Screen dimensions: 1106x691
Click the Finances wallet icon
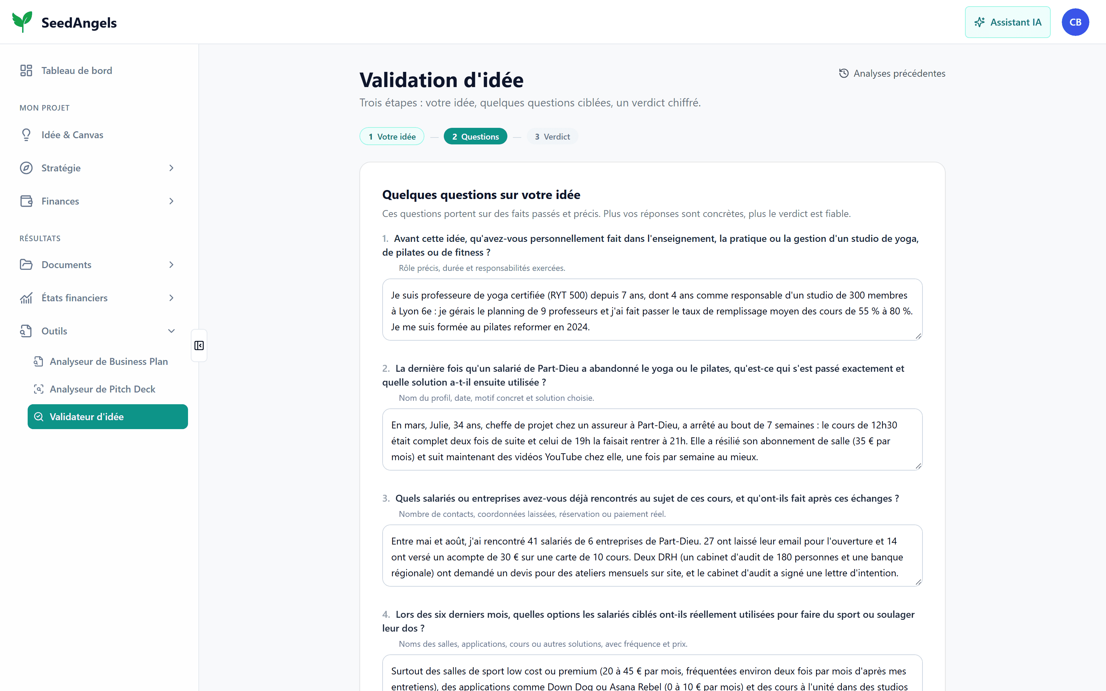pyautogui.click(x=26, y=201)
